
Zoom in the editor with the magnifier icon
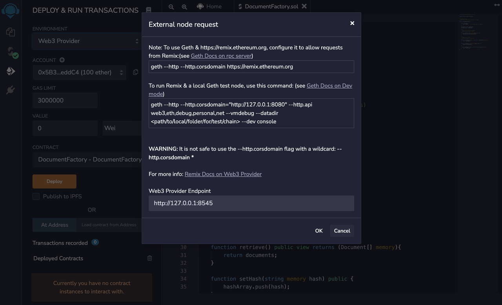pos(184,7)
